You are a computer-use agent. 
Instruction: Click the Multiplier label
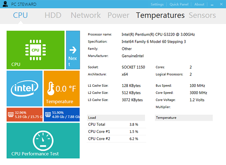tap(163, 107)
